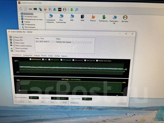Uncheck Motherboard in temperature graph legend

tap(30, 59)
